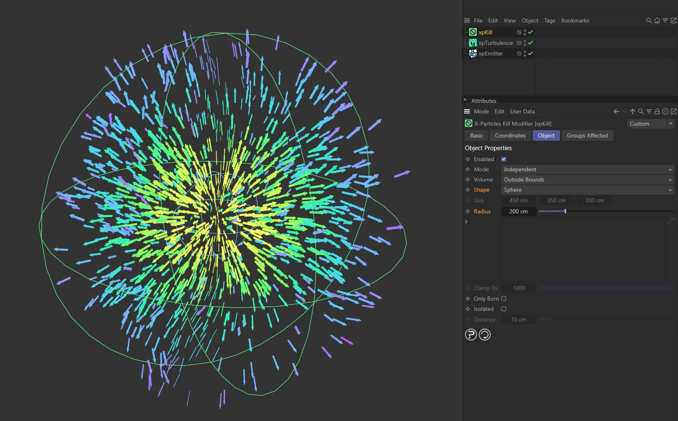Viewport: 678px width, 421px height.
Task: Select the xpEmitter object icon
Action: pos(472,53)
